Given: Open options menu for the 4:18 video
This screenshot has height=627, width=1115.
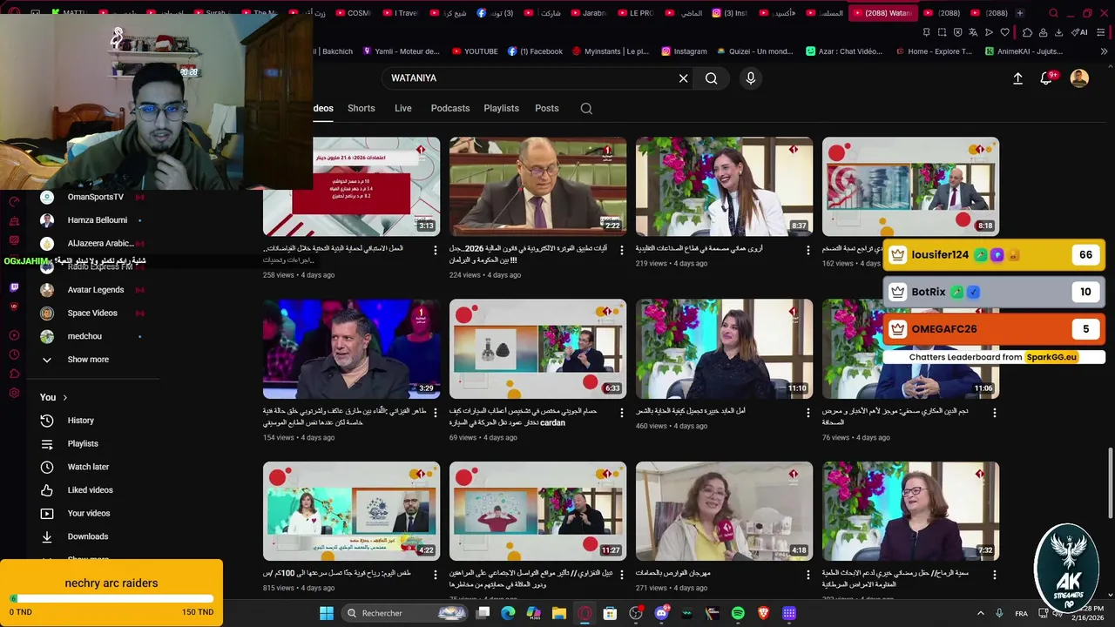Looking at the screenshot, I should point(808,575).
